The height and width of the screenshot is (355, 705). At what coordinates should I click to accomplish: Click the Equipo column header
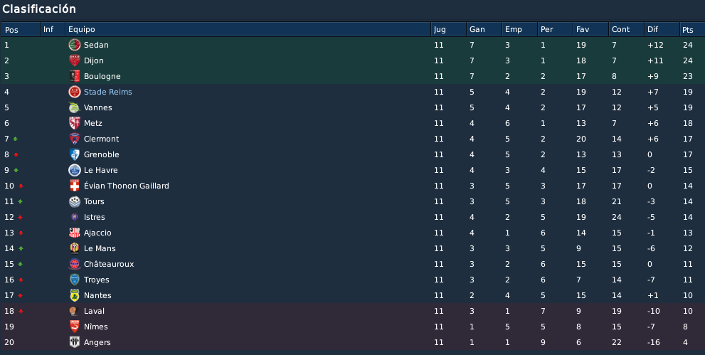click(248, 30)
